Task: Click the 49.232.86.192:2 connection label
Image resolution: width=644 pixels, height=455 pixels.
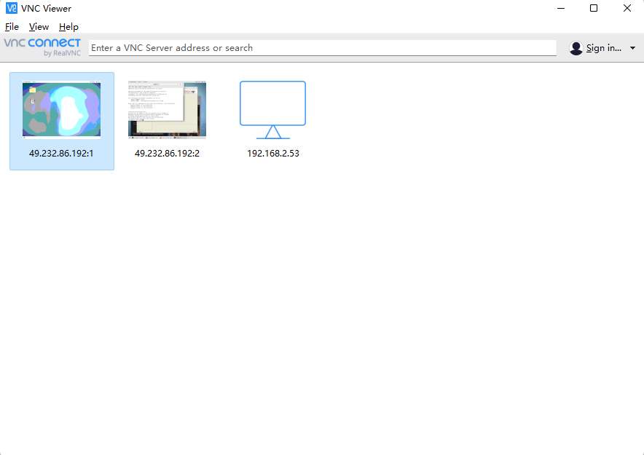Action: 167,154
